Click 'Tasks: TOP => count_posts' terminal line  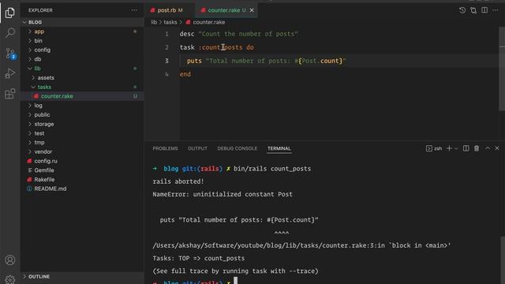(x=198, y=258)
